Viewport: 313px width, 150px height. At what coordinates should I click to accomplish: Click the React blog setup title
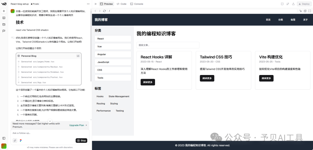tap(20, 4)
